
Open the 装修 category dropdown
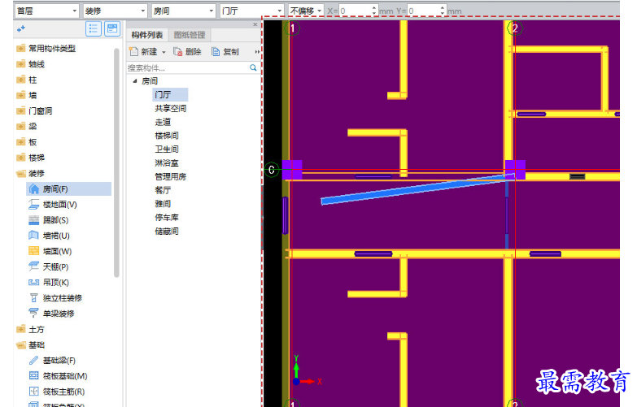point(115,11)
